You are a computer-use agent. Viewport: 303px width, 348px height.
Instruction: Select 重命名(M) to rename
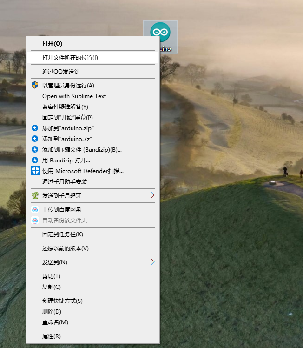click(93, 322)
